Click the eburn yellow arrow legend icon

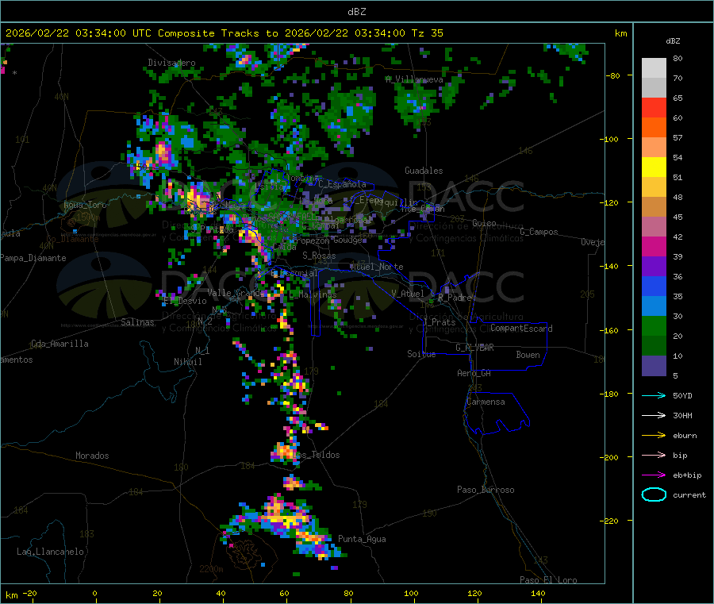tap(654, 435)
